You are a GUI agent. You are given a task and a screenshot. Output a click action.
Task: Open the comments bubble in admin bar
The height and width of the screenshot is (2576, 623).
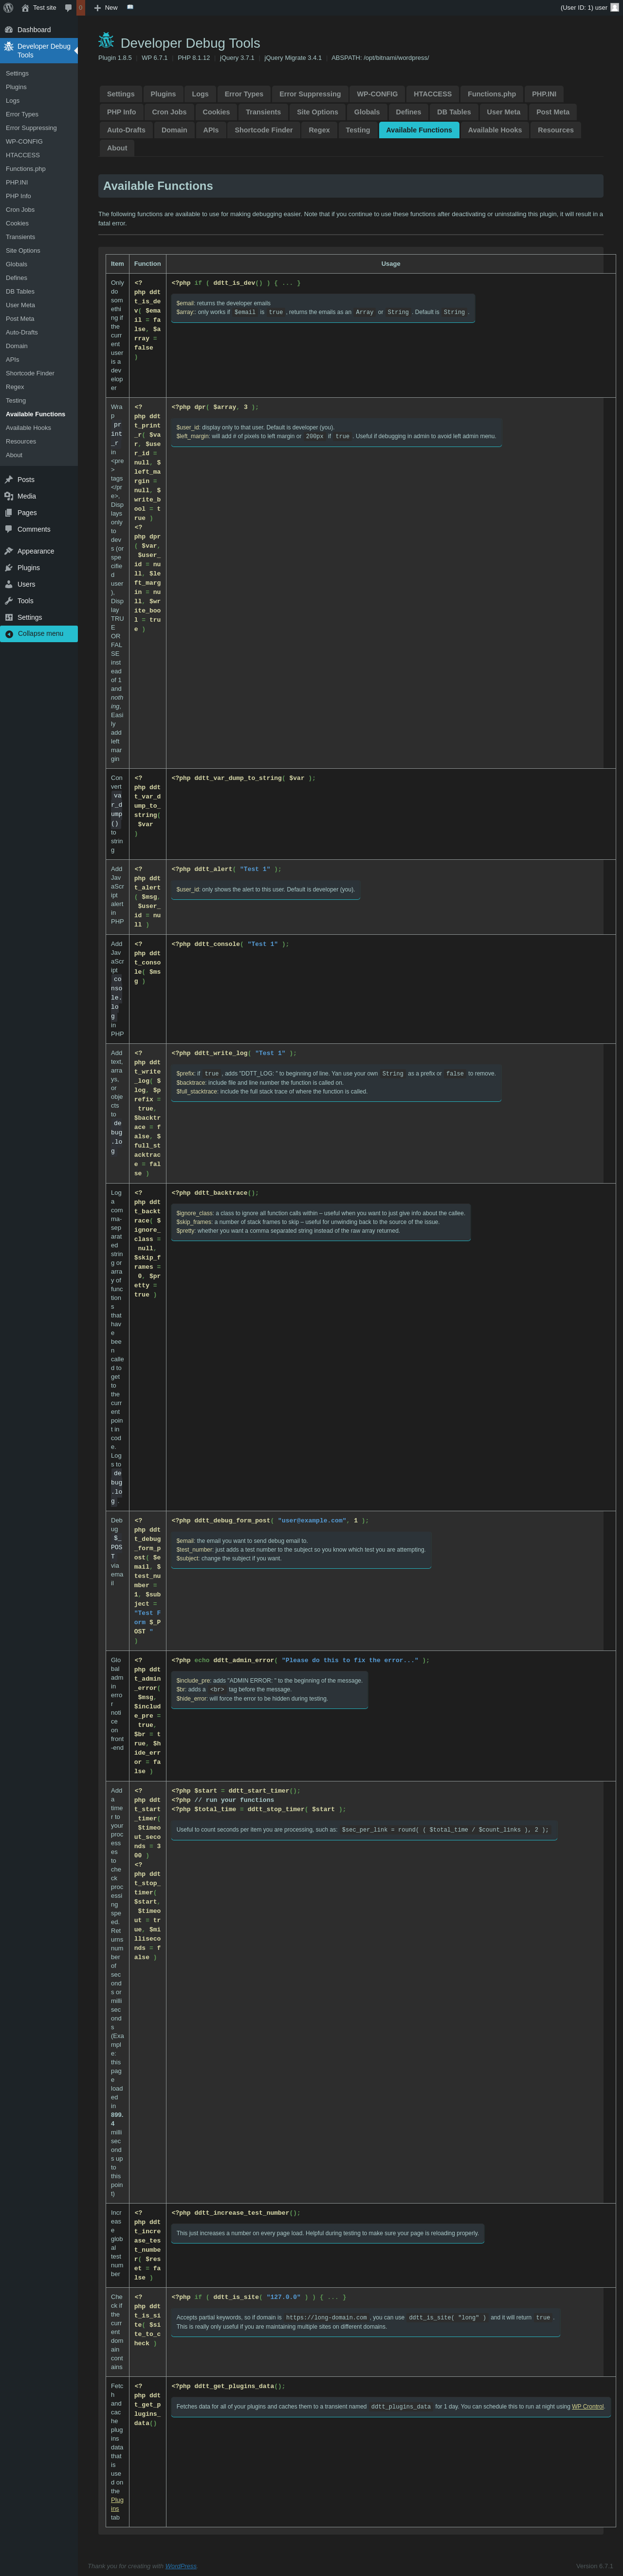coord(68,7)
